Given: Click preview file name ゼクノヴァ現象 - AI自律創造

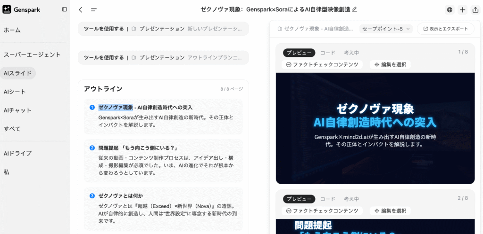Looking at the screenshot, I should (318, 29).
